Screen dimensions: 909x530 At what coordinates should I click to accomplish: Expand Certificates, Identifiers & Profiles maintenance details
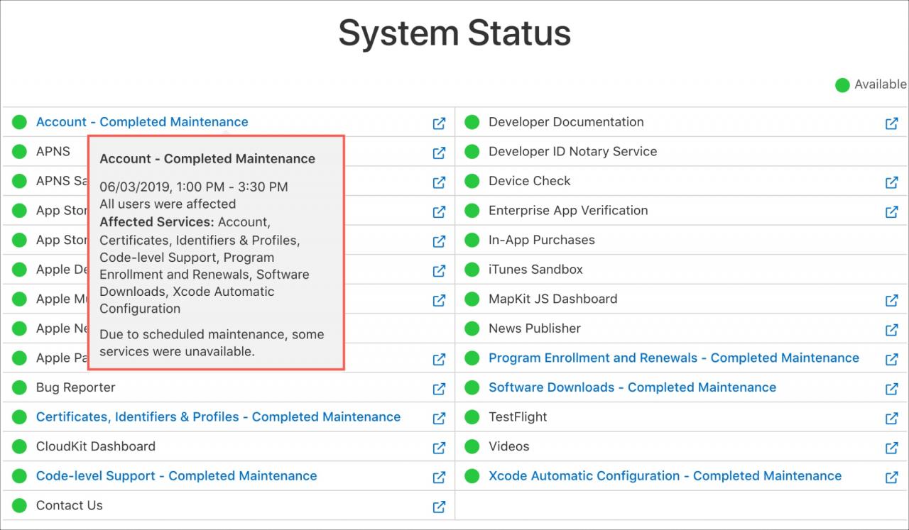(x=218, y=417)
